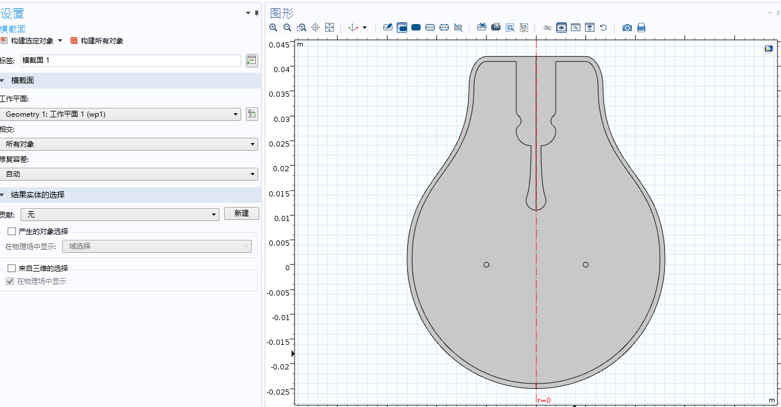This screenshot has height=407, width=781.
Task: Enable the 产生的对象选择 checkbox
Action: click(12, 232)
